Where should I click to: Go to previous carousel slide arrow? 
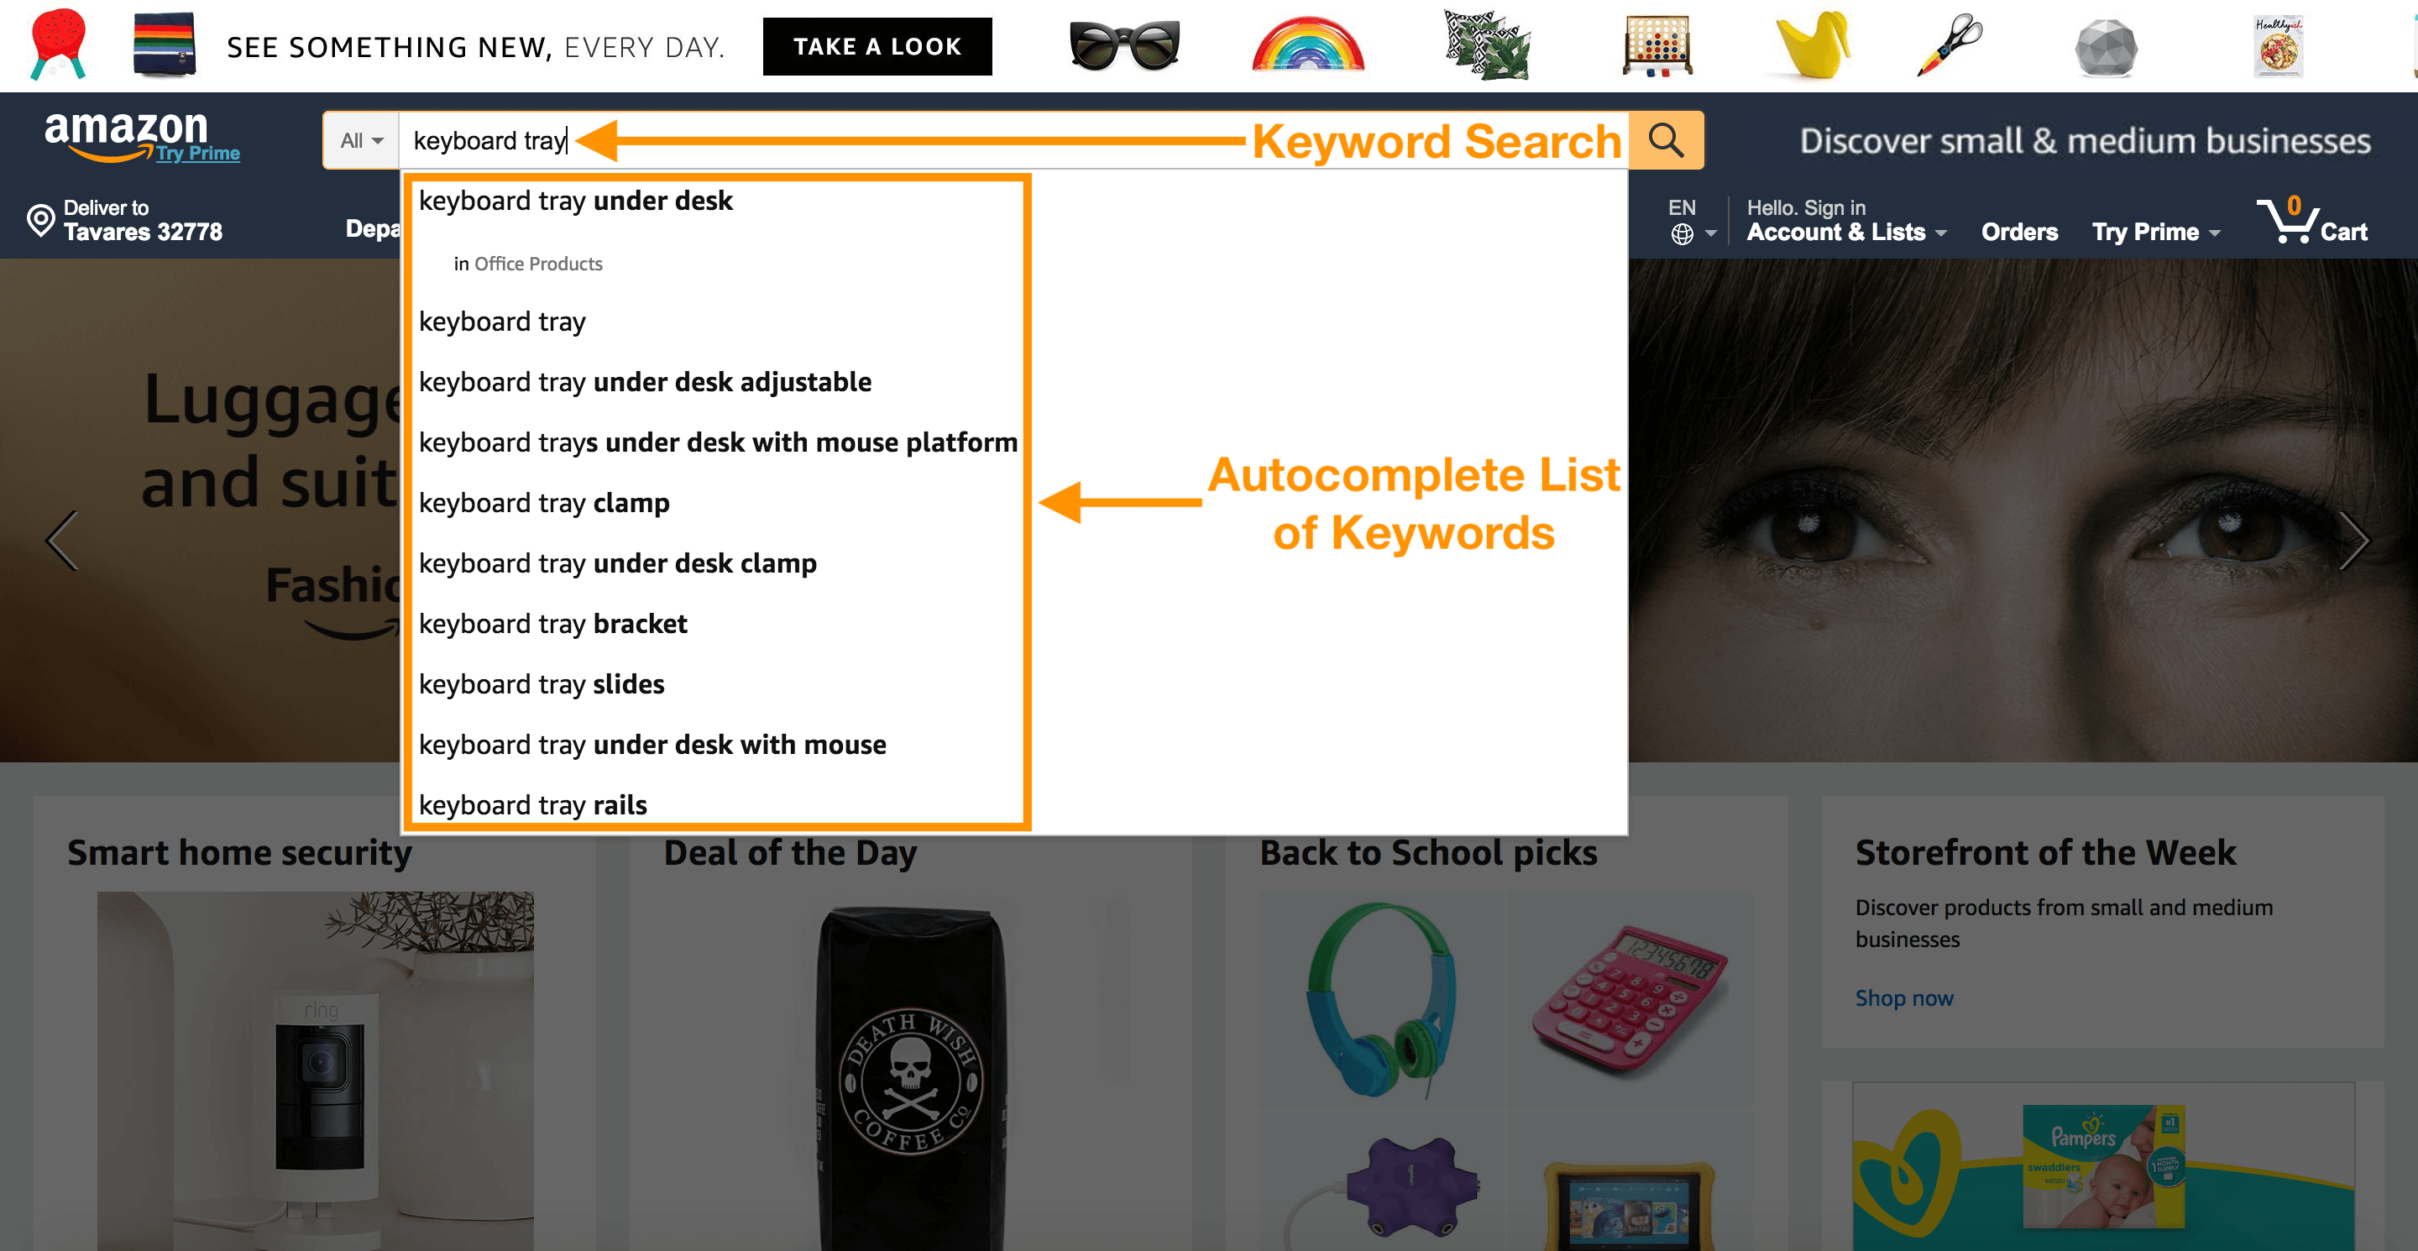click(x=62, y=541)
